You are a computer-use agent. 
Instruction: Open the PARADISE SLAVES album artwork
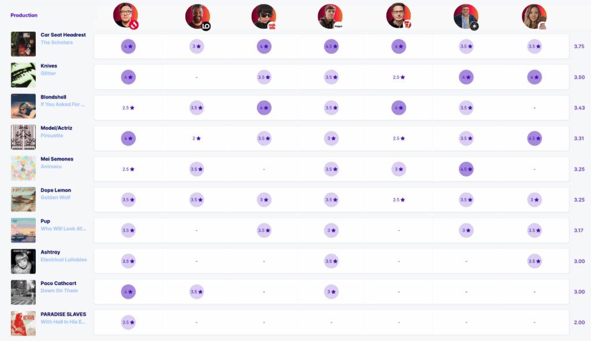point(23,324)
